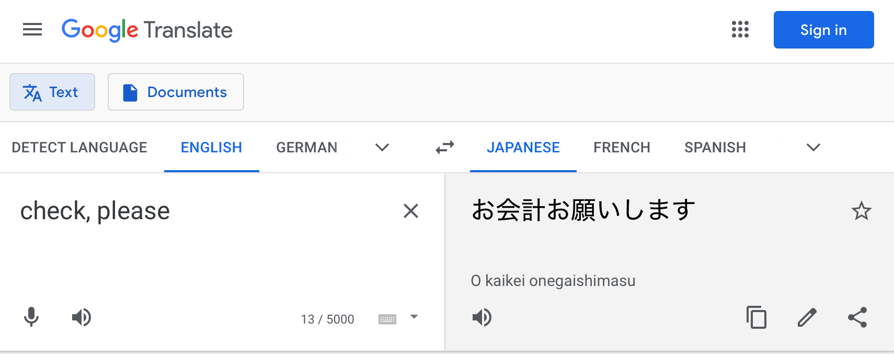Expand more target languages list

tap(813, 148)
